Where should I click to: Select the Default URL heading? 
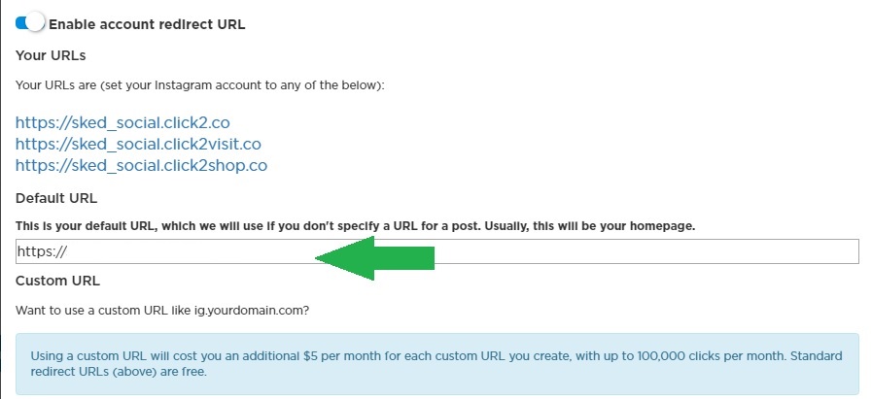coord(56,198)
